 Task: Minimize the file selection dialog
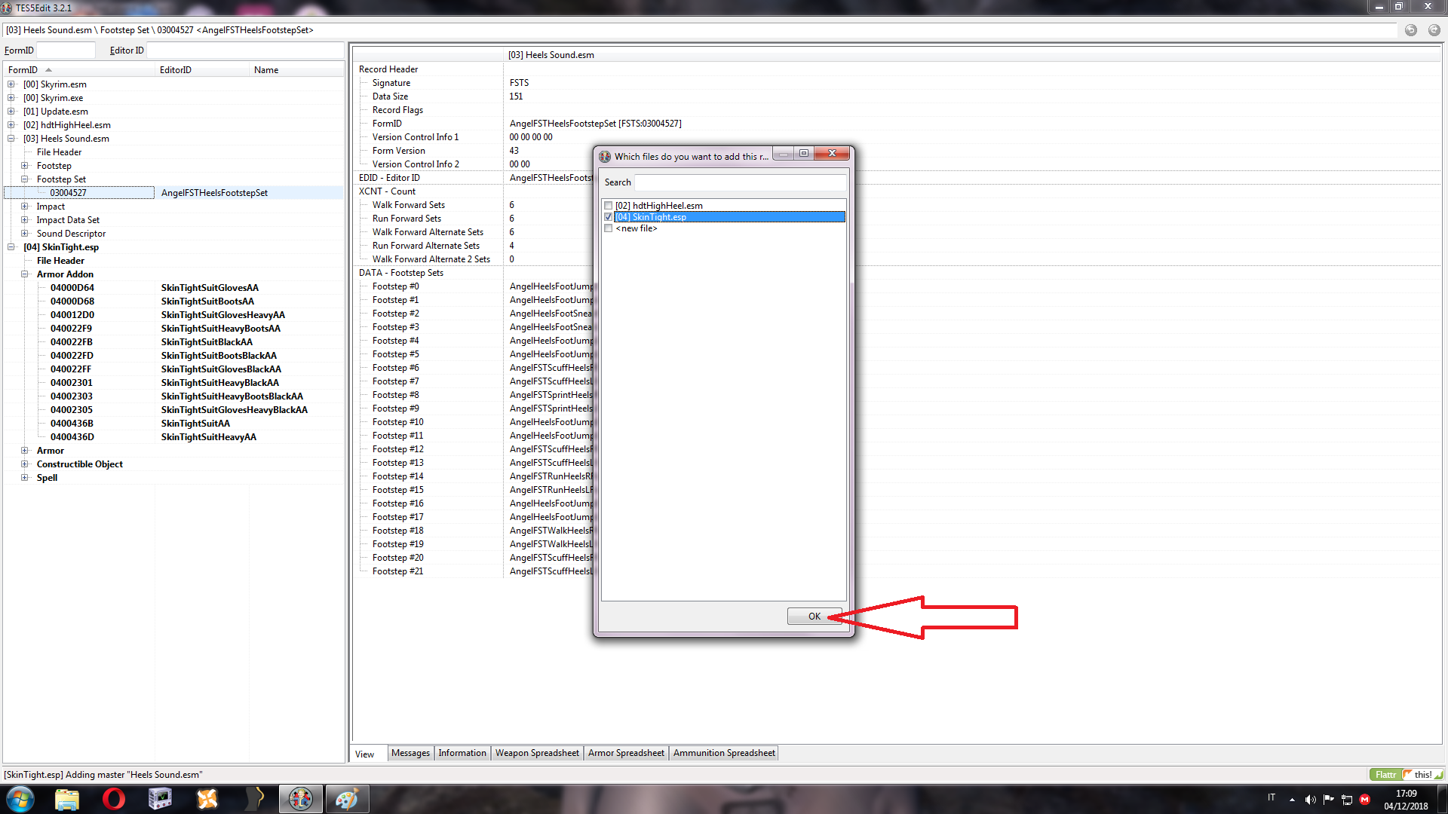[784, 153]
